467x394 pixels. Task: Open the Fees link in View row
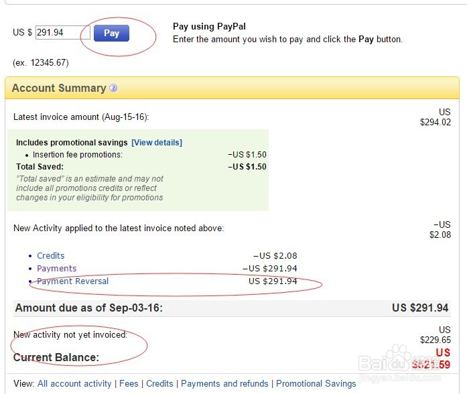pos(129,384)
